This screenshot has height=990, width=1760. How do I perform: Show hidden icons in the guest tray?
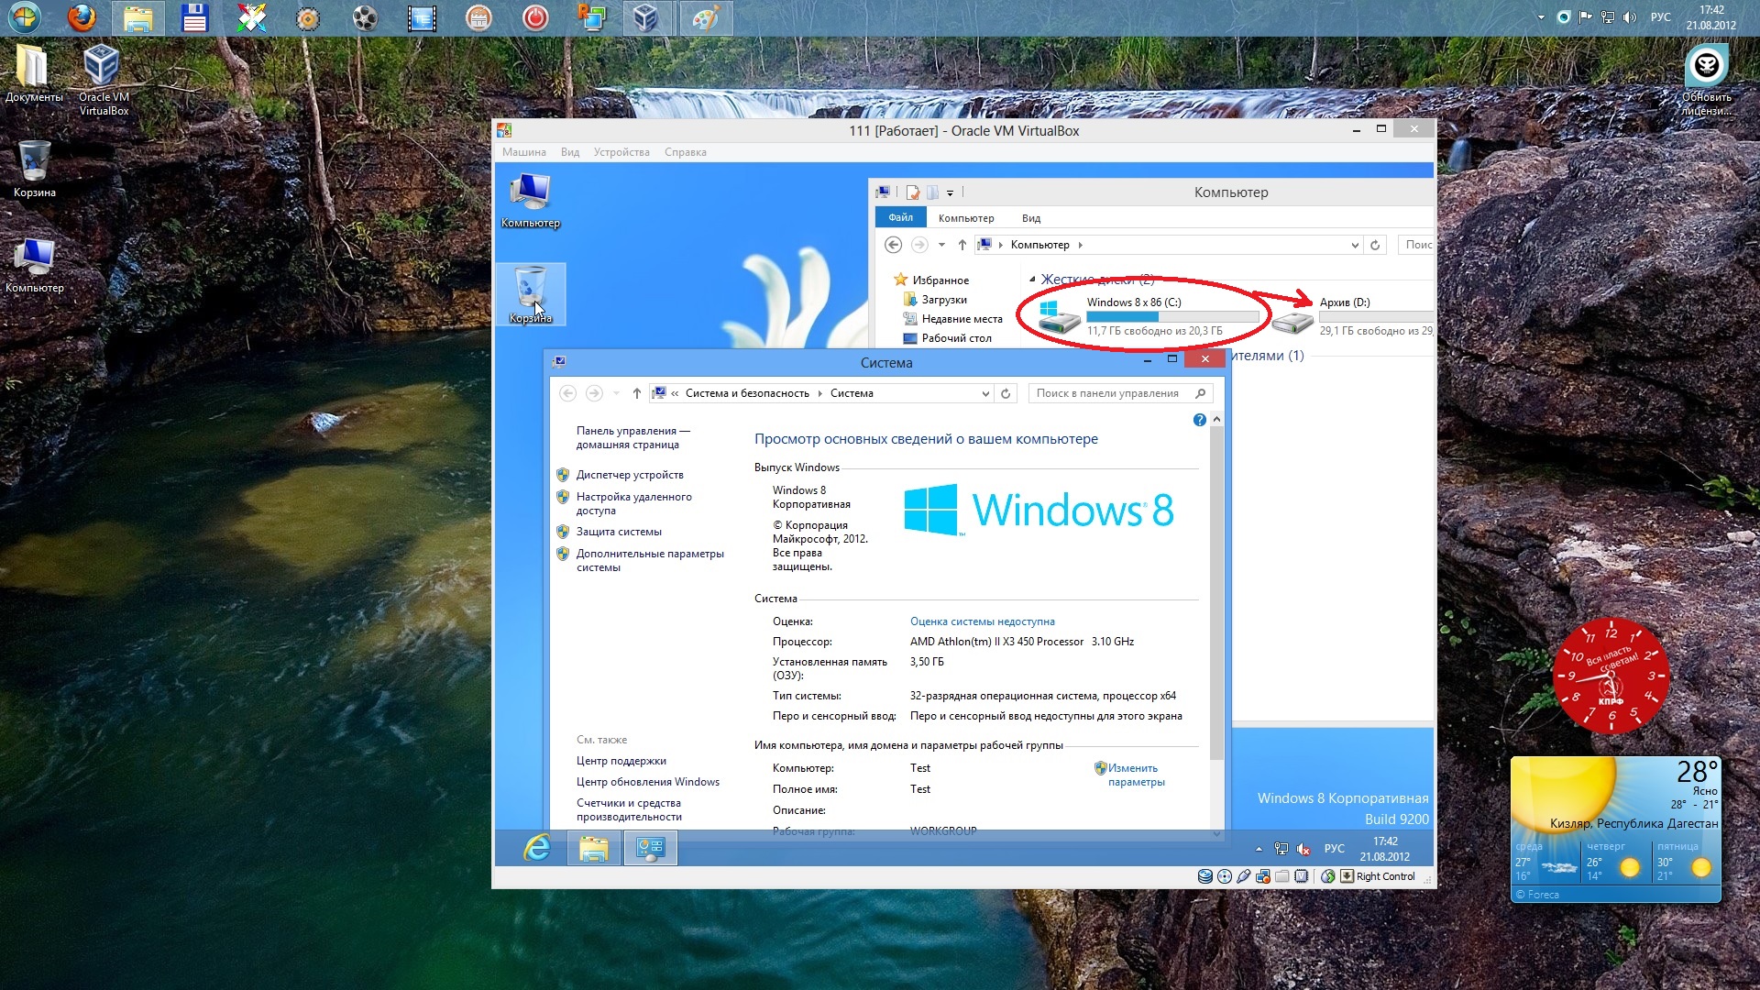pyautogui.click(x=1259, y=849)
